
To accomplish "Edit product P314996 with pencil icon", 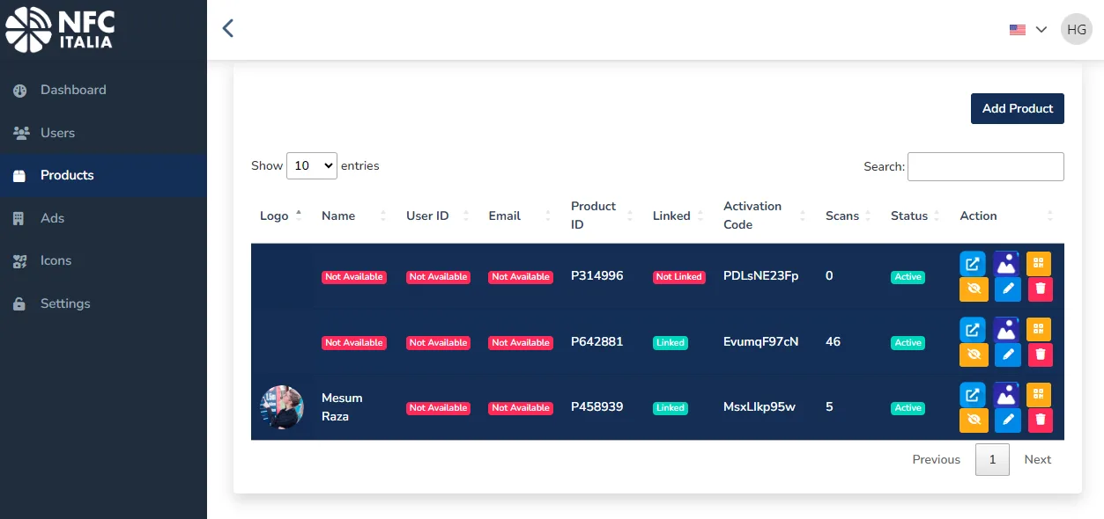I will [x=1008, y=289].
